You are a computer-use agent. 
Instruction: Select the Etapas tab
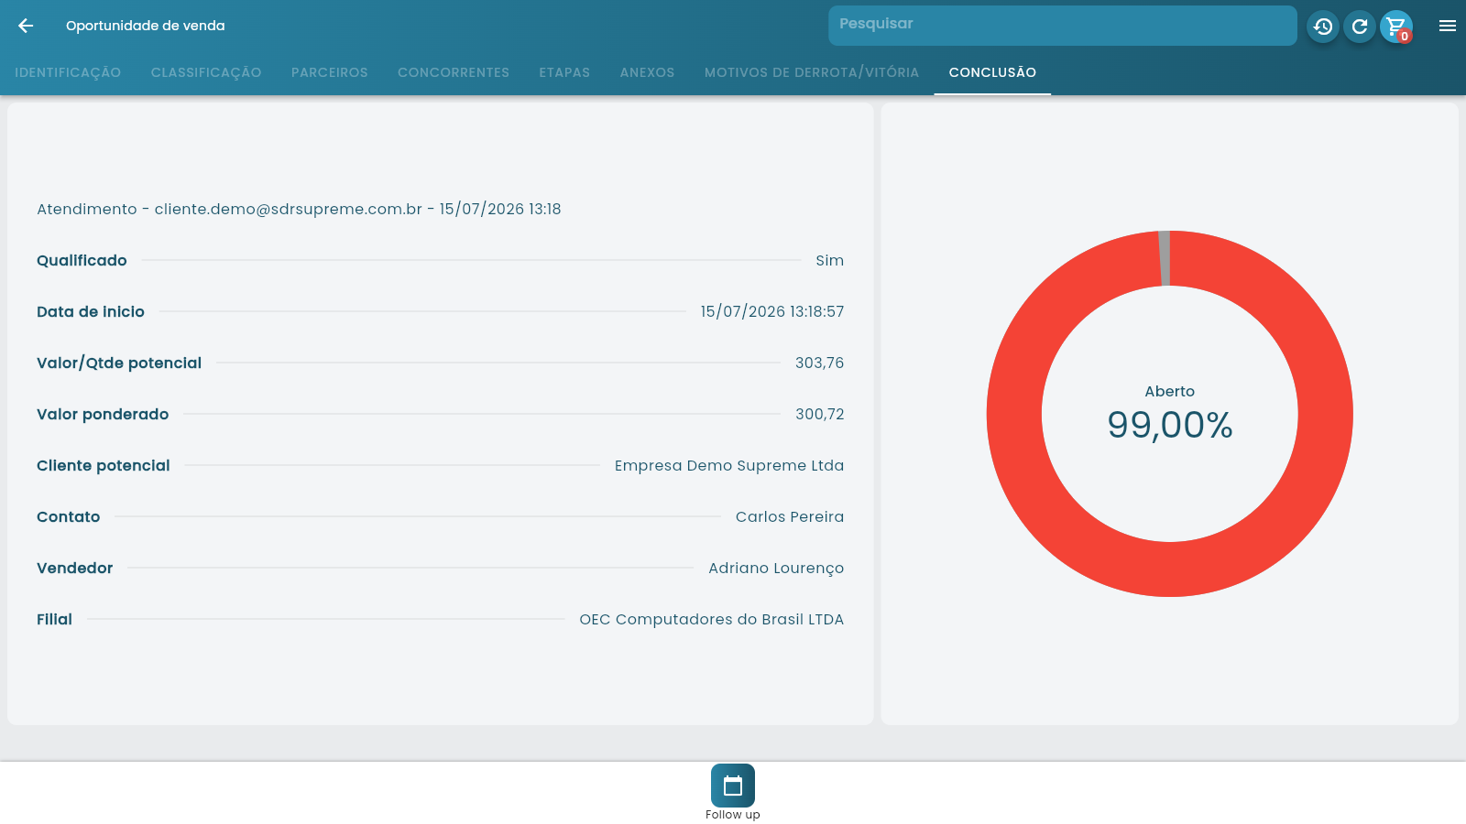[564, 72]
